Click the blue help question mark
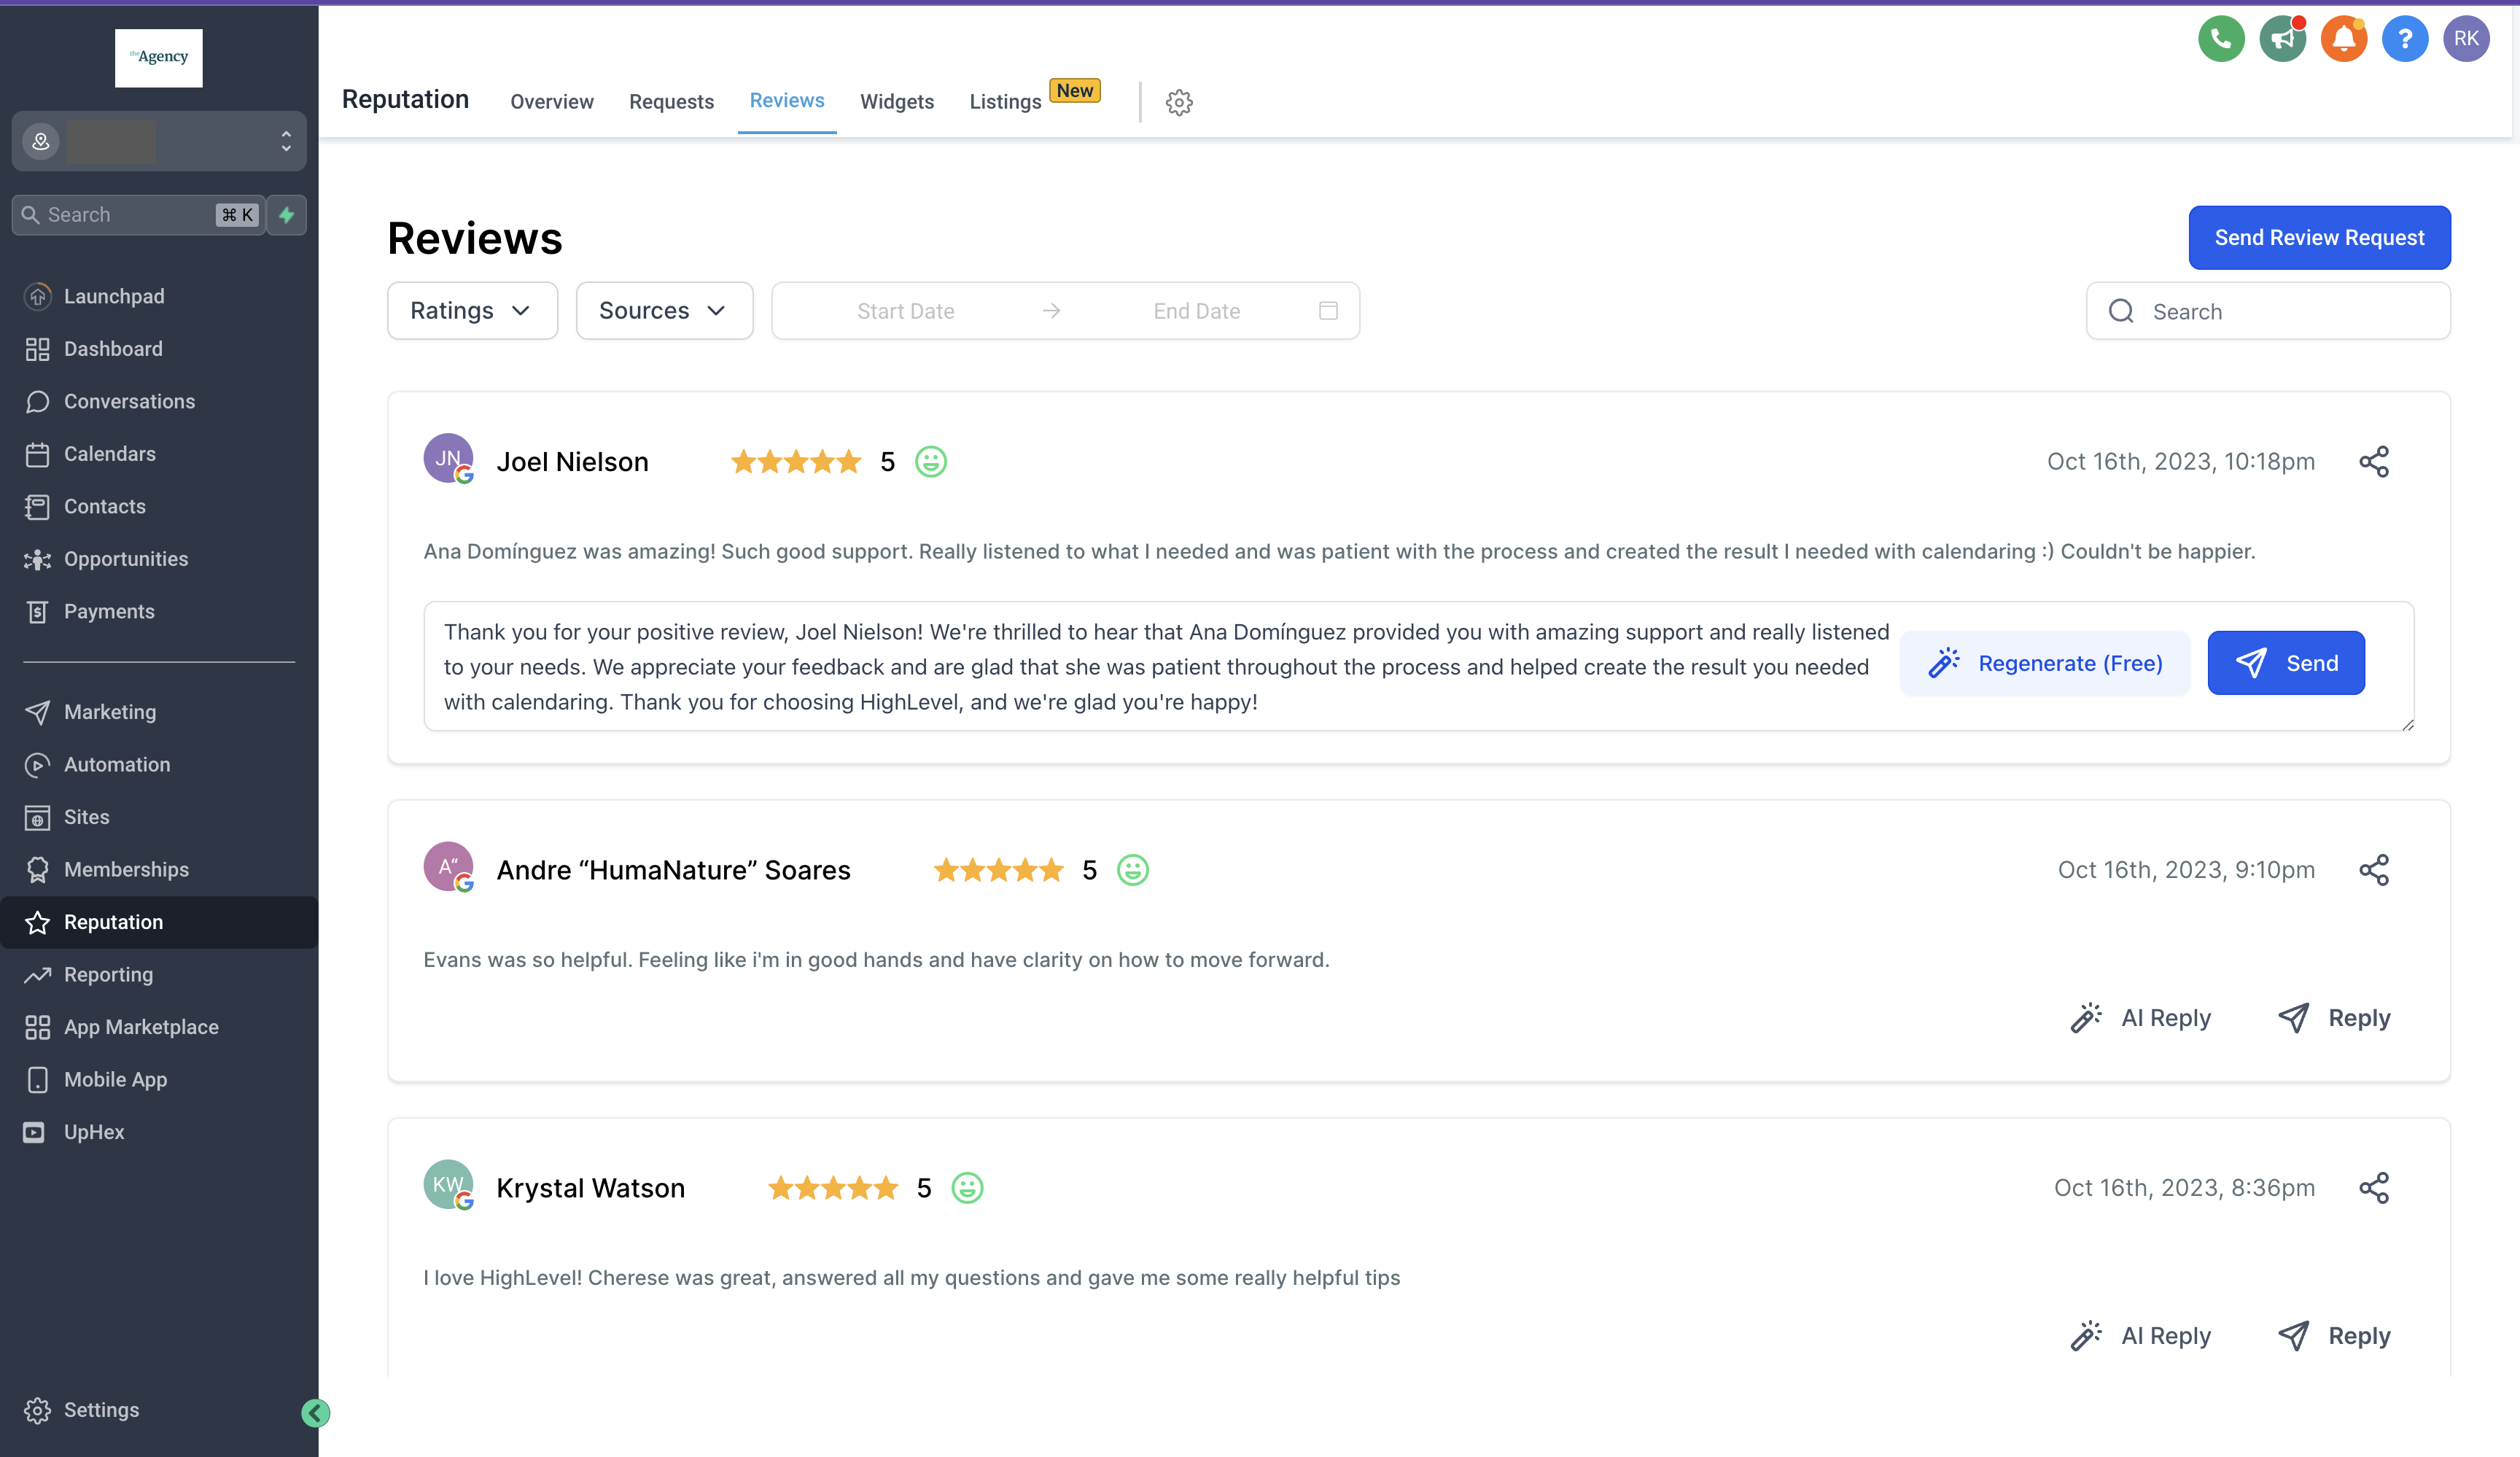2520x1457 pixels. (2404, 39)
